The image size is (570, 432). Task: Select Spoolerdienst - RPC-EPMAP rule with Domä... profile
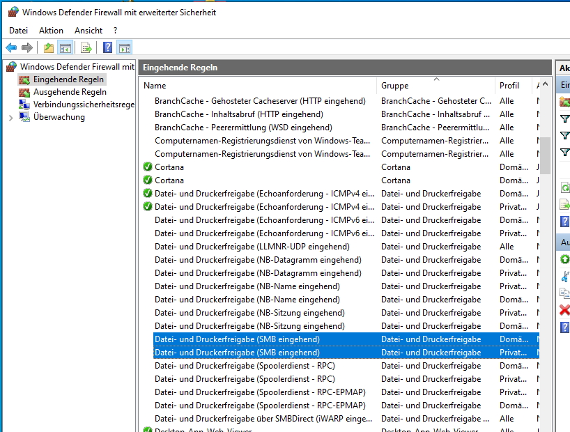tap(260, 406)
